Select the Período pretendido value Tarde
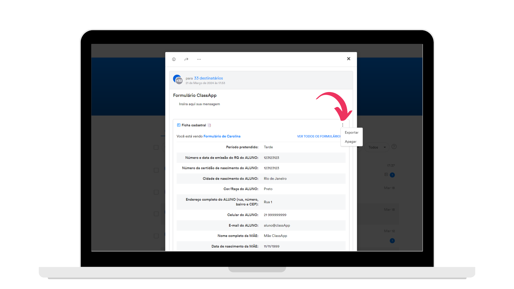 [268, 147]
